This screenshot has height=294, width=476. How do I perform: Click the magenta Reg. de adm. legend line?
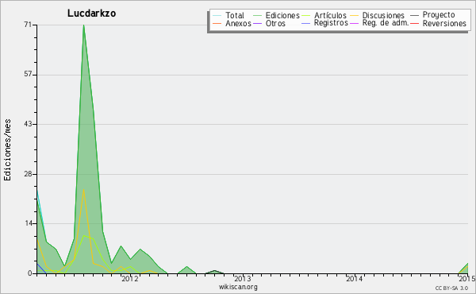pyautogui.click(x=355, y=23)
